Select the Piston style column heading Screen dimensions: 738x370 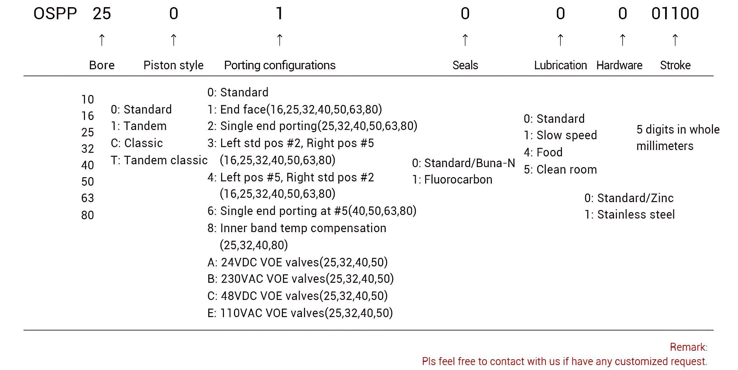pos(174,65)
